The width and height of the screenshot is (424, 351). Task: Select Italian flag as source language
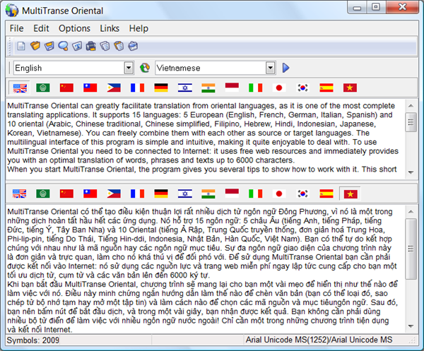[256, 88]
